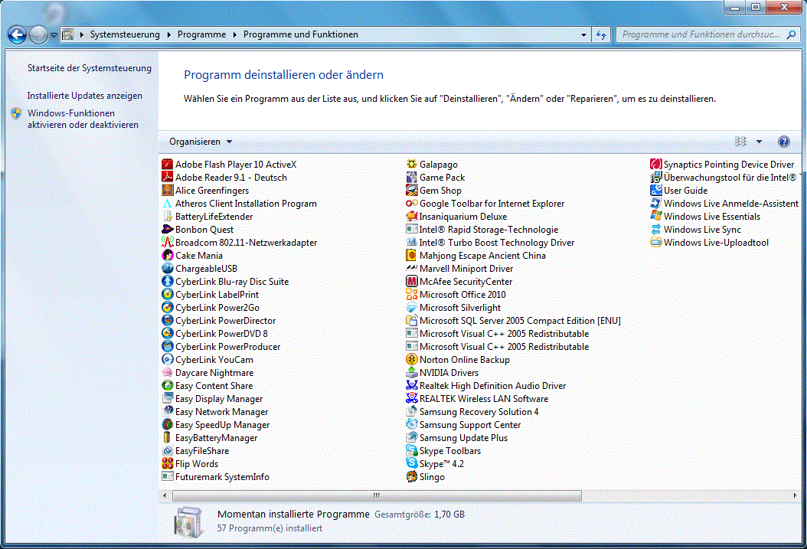
Task: Select the REALTEK Wireless LAN Software entry
Action: [477, 399]
